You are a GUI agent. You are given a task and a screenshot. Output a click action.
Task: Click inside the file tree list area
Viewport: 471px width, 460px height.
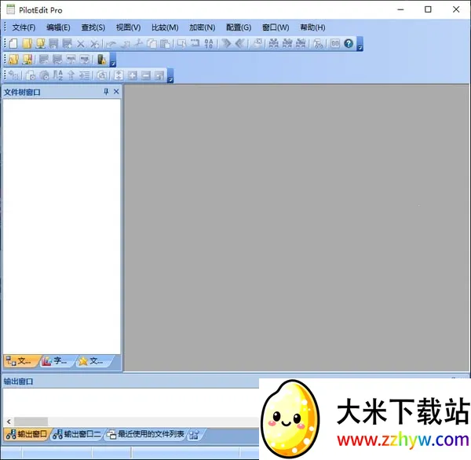click(61, 227)
